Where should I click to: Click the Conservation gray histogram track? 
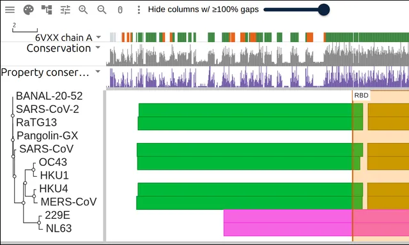258,54
